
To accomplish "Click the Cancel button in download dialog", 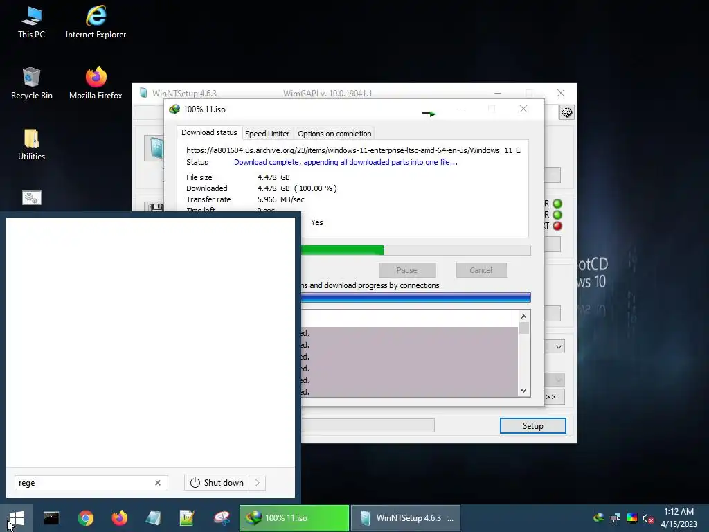I will tap(481, 270).
